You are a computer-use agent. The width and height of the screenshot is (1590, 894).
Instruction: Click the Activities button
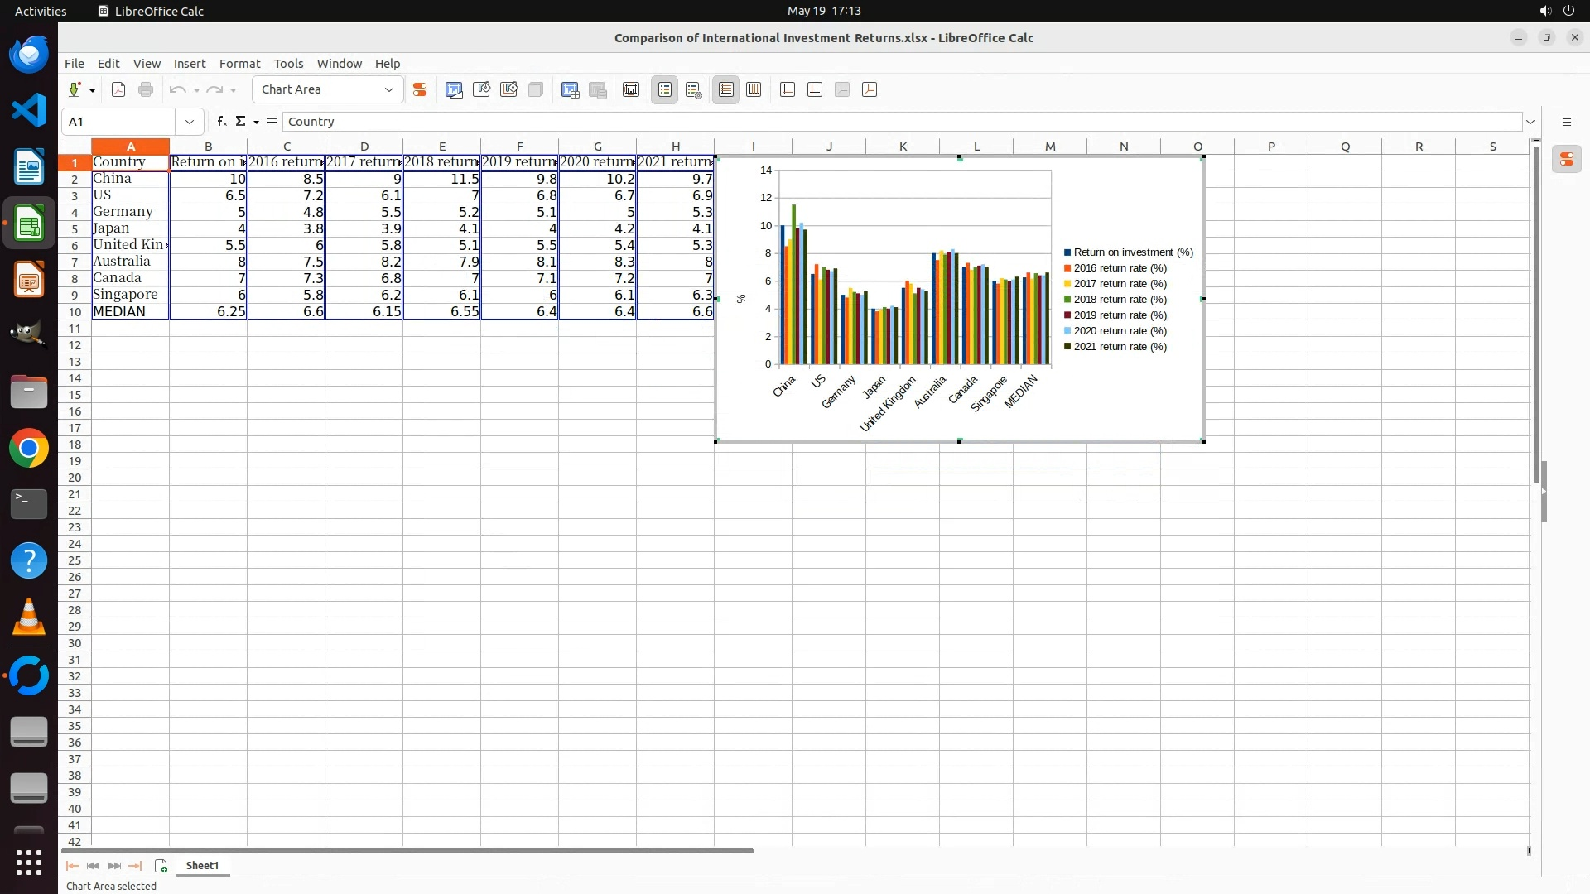click(41, 11)
